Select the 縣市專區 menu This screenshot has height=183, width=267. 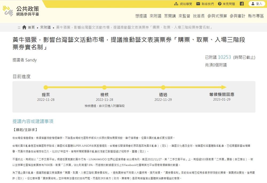[256, 16]
